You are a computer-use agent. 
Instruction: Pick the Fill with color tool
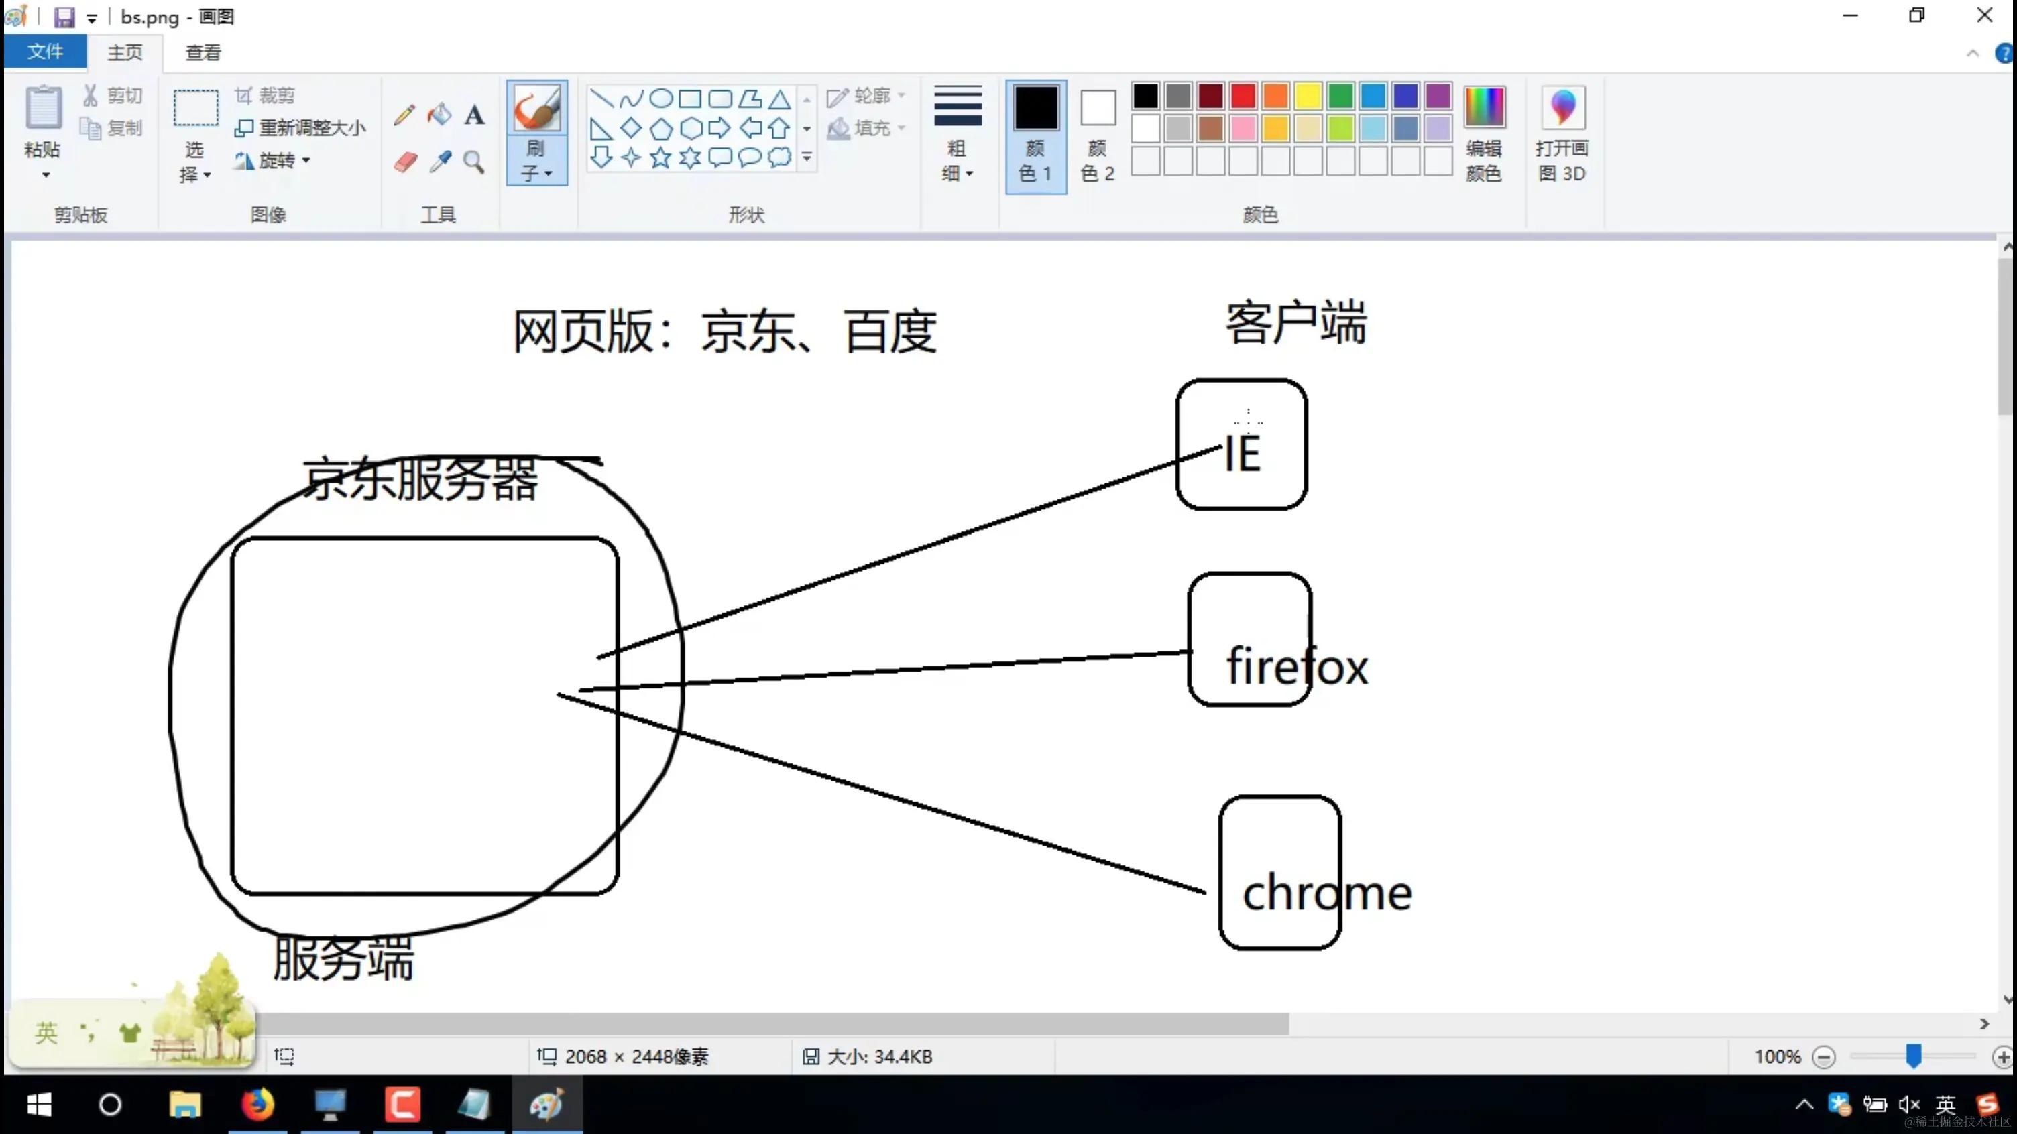pos(439,114)
